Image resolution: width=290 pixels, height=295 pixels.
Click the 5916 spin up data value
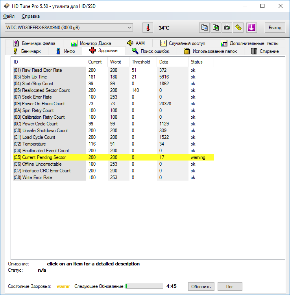[x=164, y=77]
